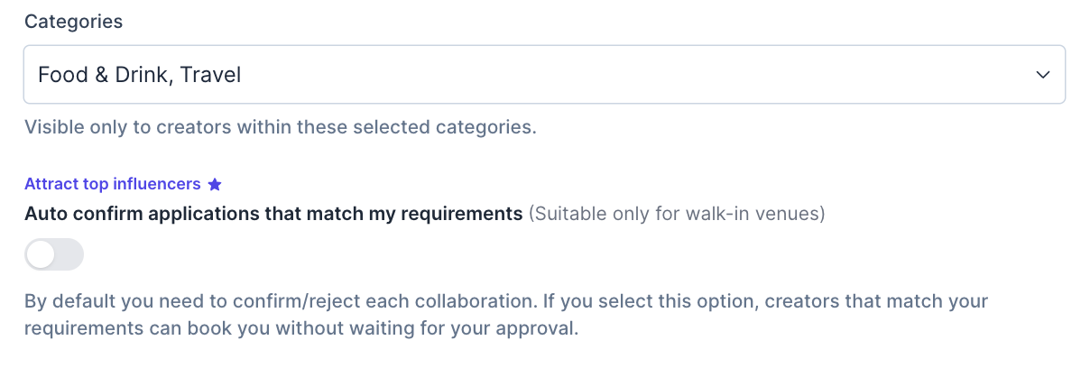
Task: Click the 'Food & Drink, Travel' selection text
Action: click(x=140, y=74)
